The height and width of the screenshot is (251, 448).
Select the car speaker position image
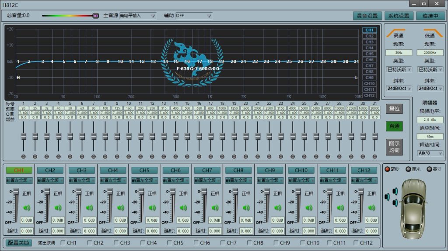click(413, 208)
